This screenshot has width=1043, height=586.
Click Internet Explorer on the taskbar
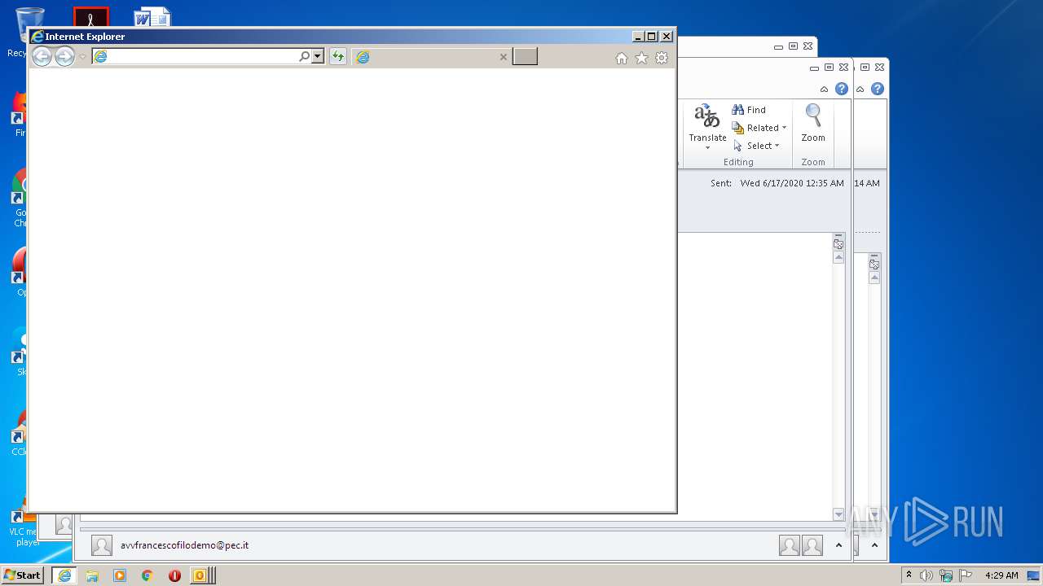64,575
